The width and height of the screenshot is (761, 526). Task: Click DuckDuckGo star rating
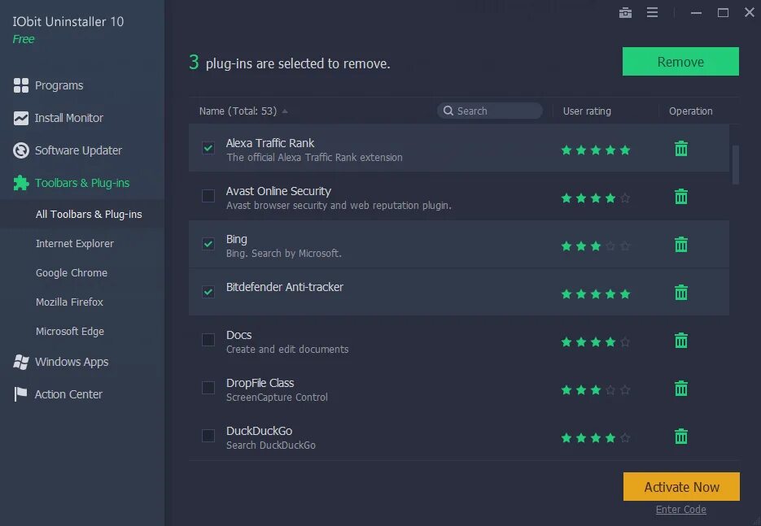coord(596,438)
